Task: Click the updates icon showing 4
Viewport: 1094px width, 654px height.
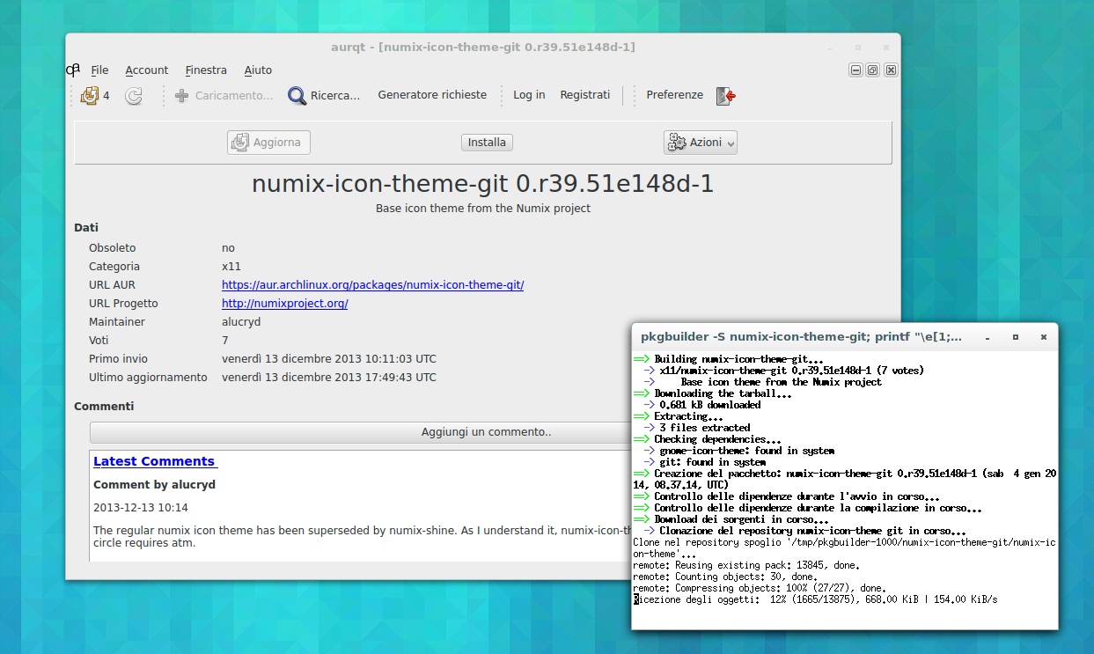Action: click(x=95, y=95)
